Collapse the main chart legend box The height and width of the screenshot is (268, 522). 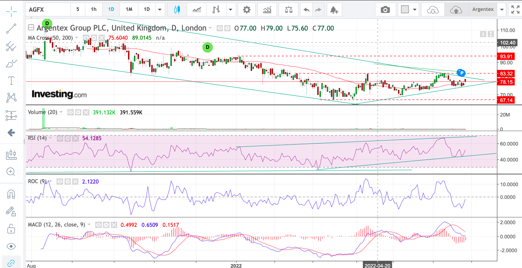[31, 28]
